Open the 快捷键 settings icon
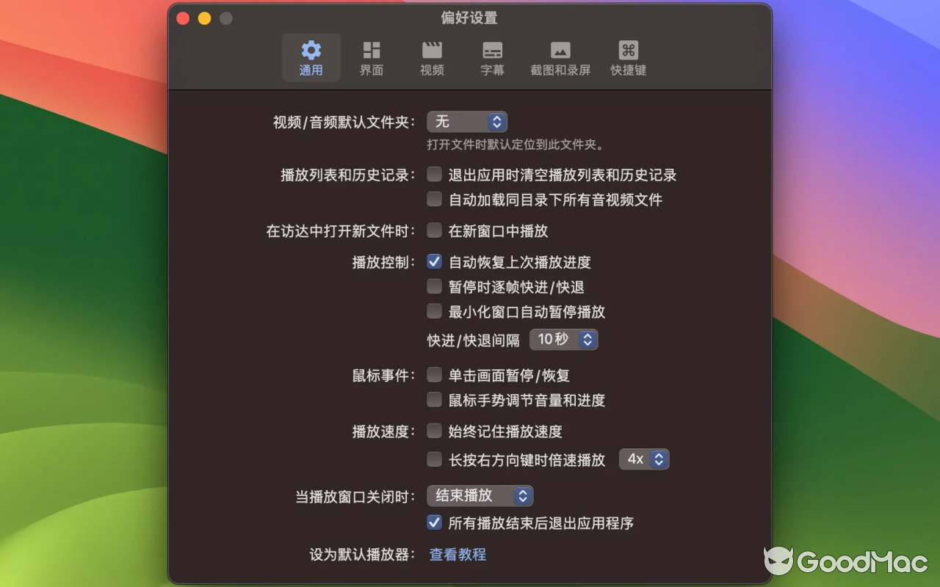 click(x=628, y=57)
